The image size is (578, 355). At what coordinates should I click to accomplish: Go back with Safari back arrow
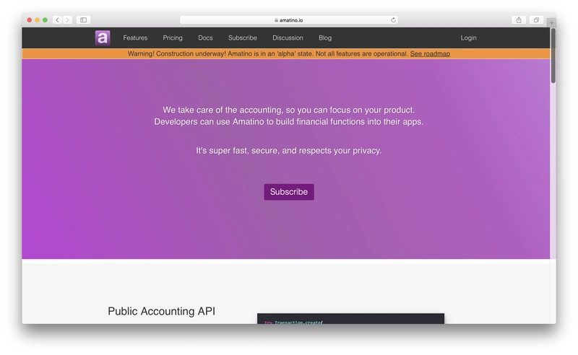point(58,20)
